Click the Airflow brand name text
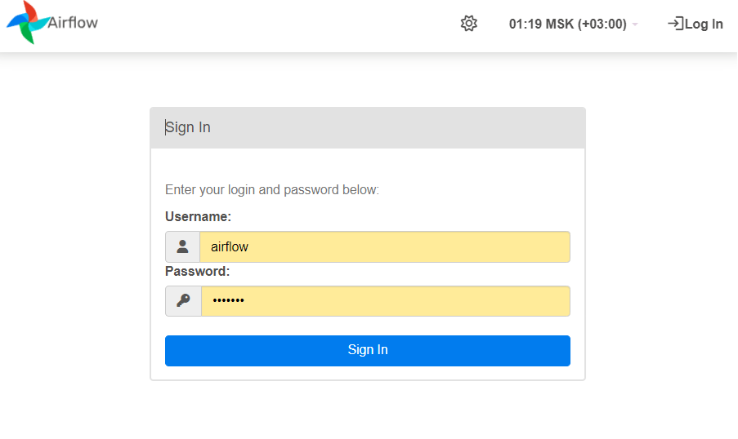Screen dimensions: 738x439 coord(73,23)
